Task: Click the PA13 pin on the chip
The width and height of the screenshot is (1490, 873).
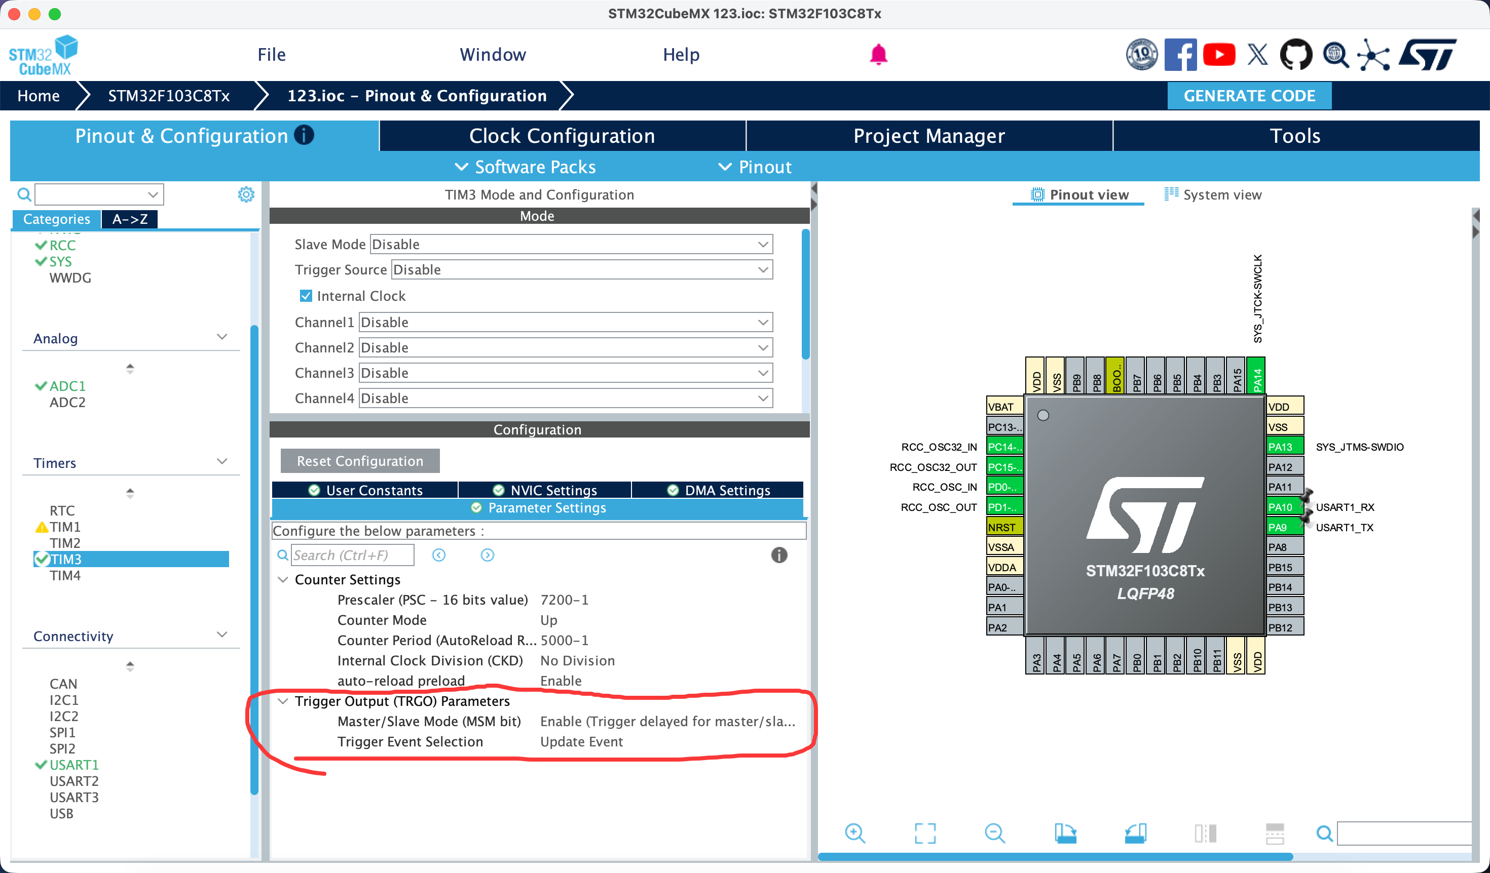Action: (x=1284, y=447)
